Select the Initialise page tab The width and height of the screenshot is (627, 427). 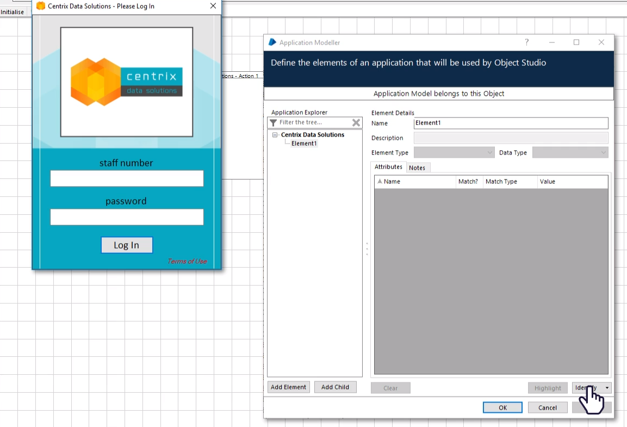pos(13,12)
